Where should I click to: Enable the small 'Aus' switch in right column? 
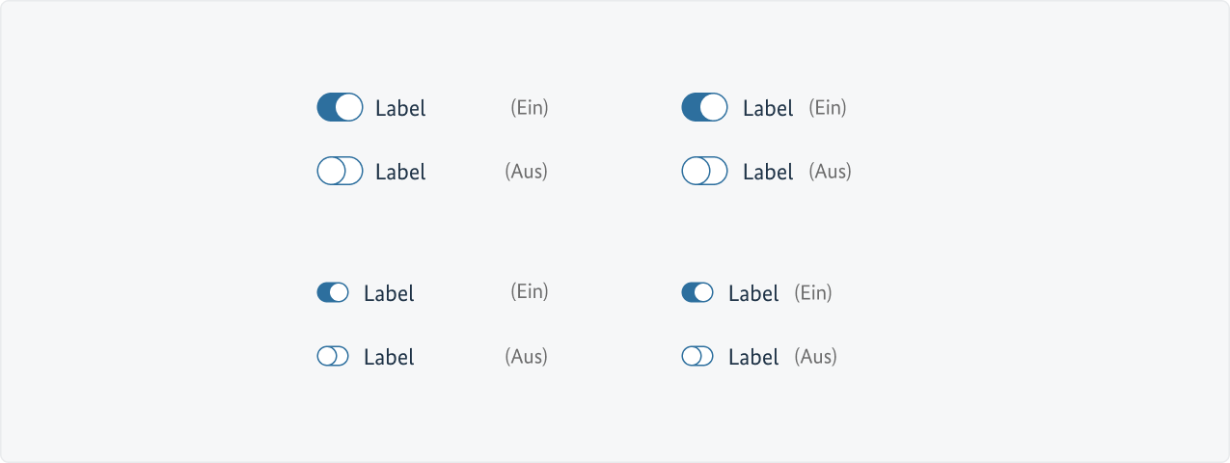point(697,356)
